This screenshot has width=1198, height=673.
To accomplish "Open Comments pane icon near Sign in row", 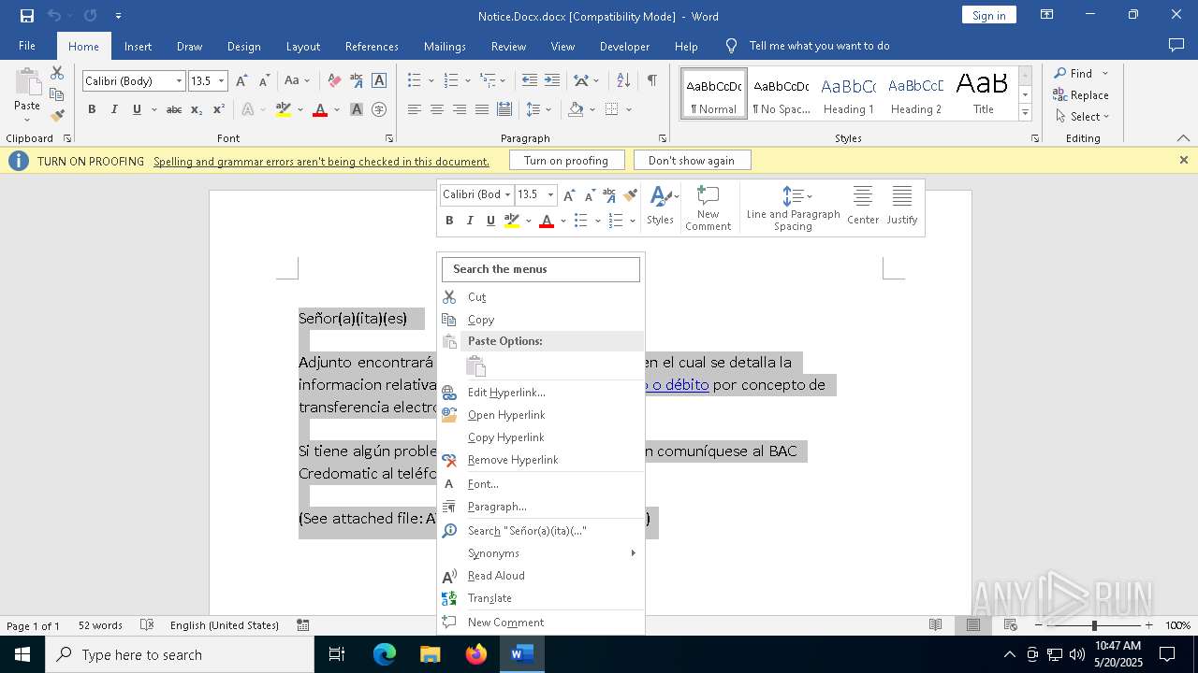I will (1176, 46).
